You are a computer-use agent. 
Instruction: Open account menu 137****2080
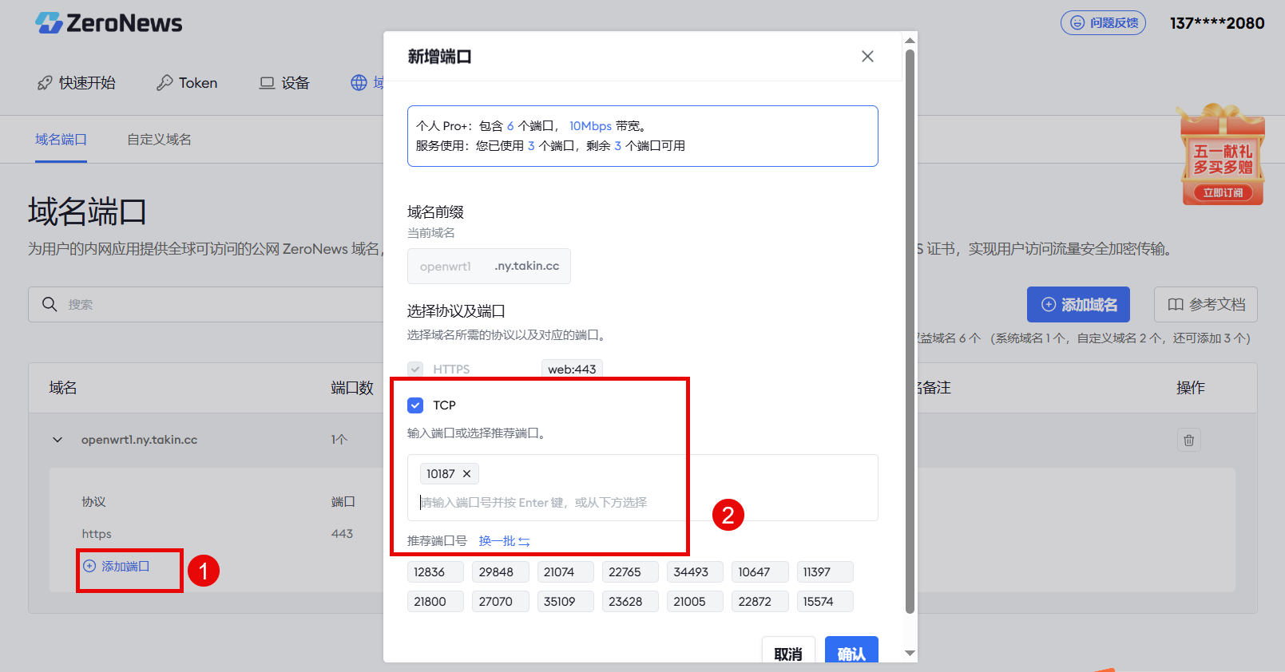tap(1217, 23)
